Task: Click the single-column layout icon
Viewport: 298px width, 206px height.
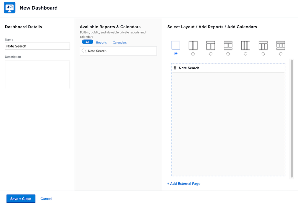Action: [x=176, y=45]
